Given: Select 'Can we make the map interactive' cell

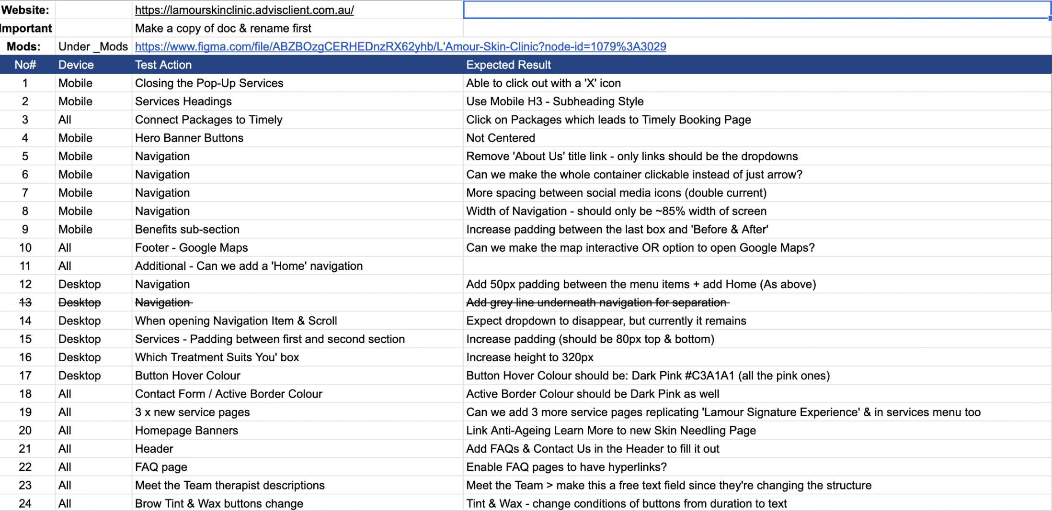Looking at the screenshot, I should click(x=757, y=248).
